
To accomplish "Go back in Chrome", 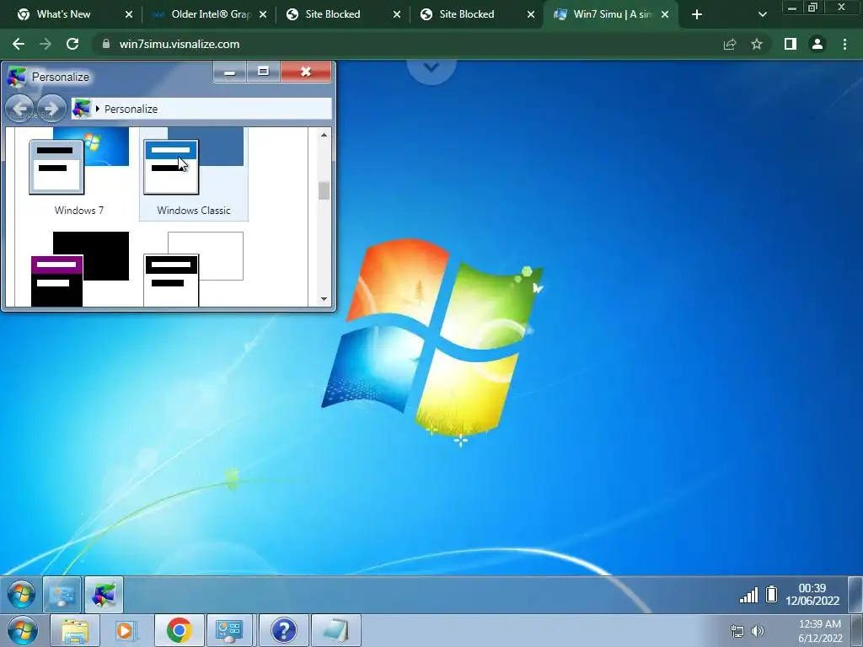I will point(19,44).
